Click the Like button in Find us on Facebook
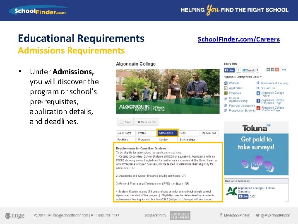Screen dimensions: 298x224 pos(243,196)
